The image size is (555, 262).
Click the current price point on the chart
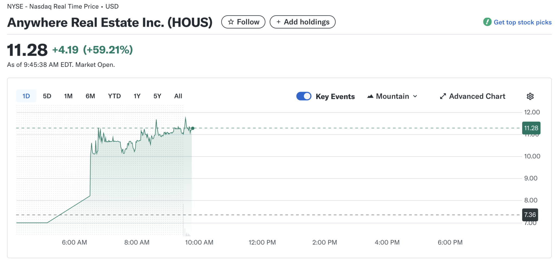click(x=192, y=128)
